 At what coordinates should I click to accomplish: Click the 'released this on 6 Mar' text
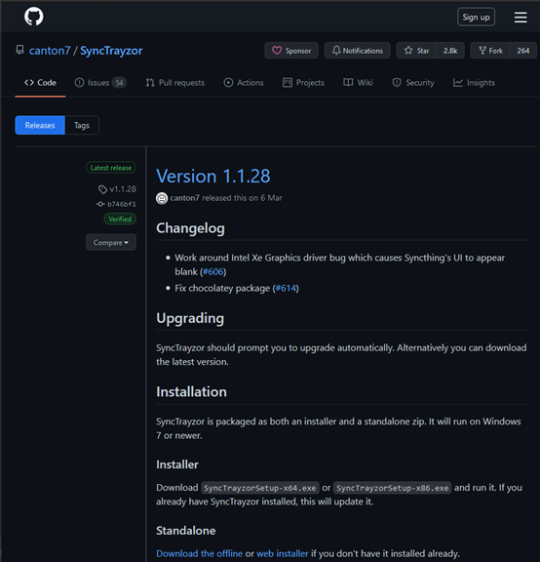click(x=242, y=198)
